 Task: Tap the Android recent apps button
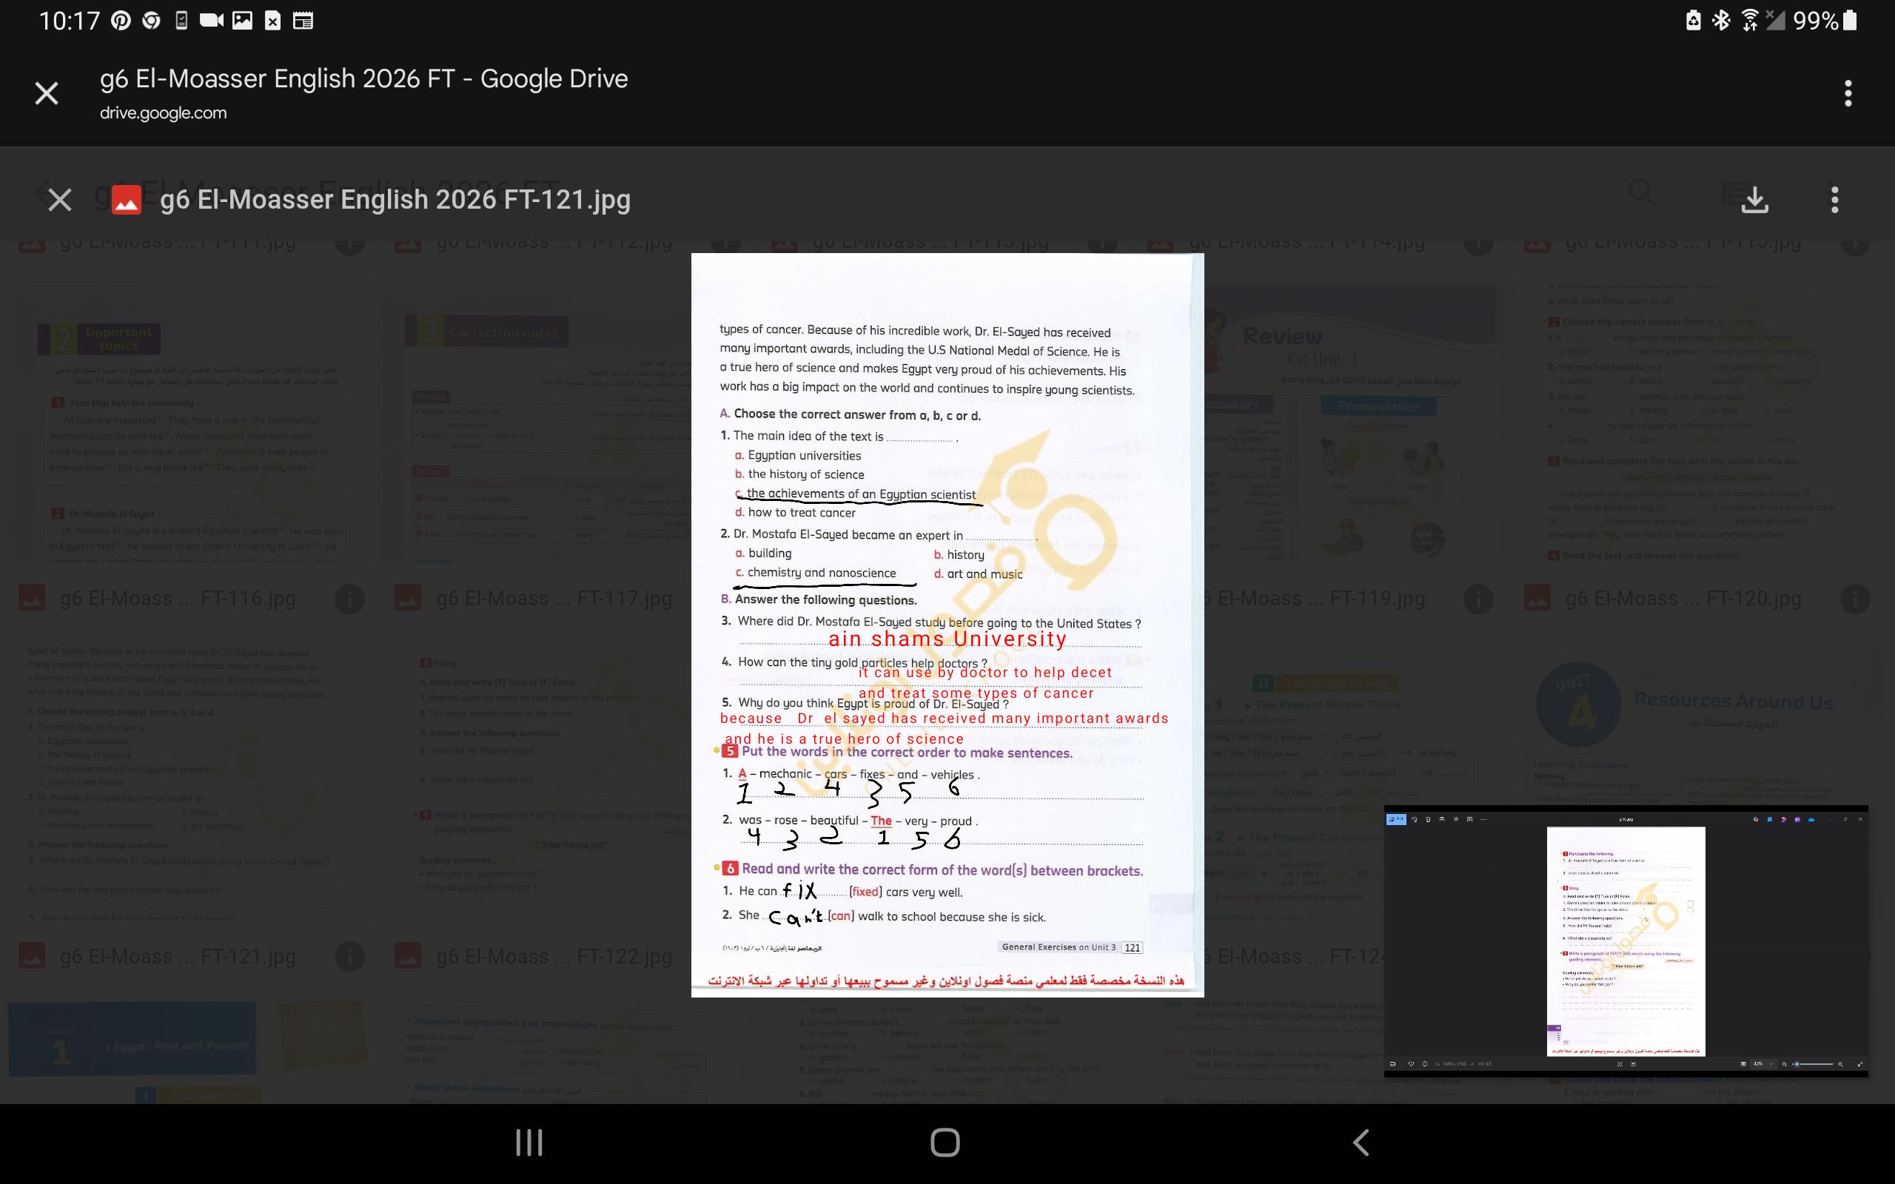pyautogui.click(x=529, y=1143)
